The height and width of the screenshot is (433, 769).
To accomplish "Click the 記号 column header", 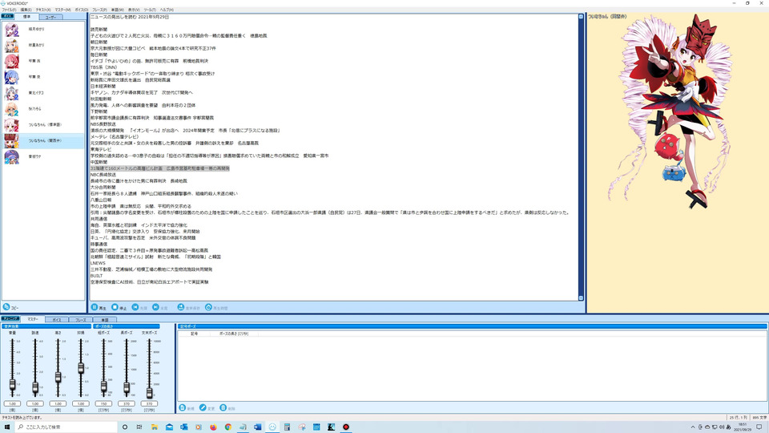I will coord(194,334).
